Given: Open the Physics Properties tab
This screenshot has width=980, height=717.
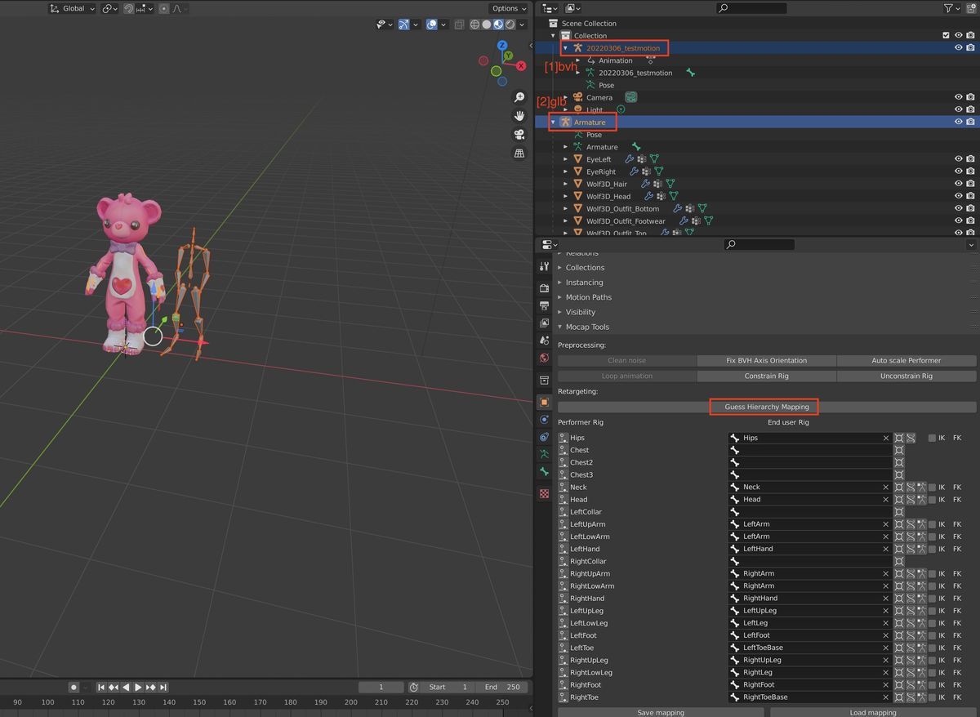Looking at the screenshot, I should (x=545, y=439).
